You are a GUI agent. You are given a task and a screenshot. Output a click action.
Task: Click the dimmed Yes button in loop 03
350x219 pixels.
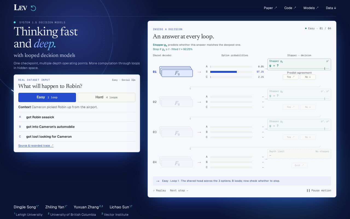click(291, 137)
